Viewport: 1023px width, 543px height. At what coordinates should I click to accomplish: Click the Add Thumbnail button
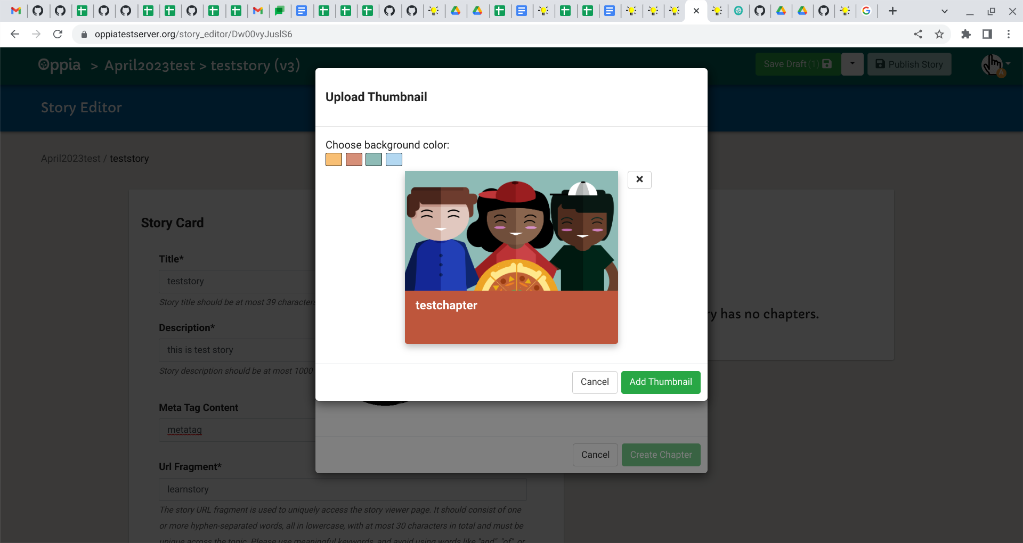click(x=660, y=382)
